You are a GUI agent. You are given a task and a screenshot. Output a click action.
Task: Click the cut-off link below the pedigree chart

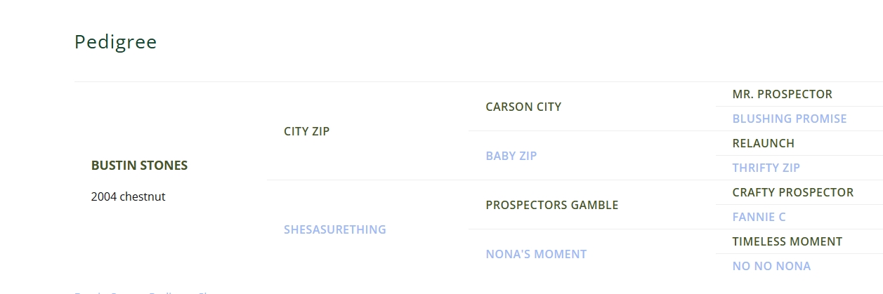coord(140,292)
